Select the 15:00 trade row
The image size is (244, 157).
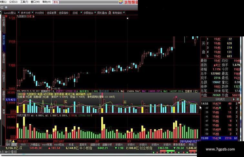click(x=219, y=138)
